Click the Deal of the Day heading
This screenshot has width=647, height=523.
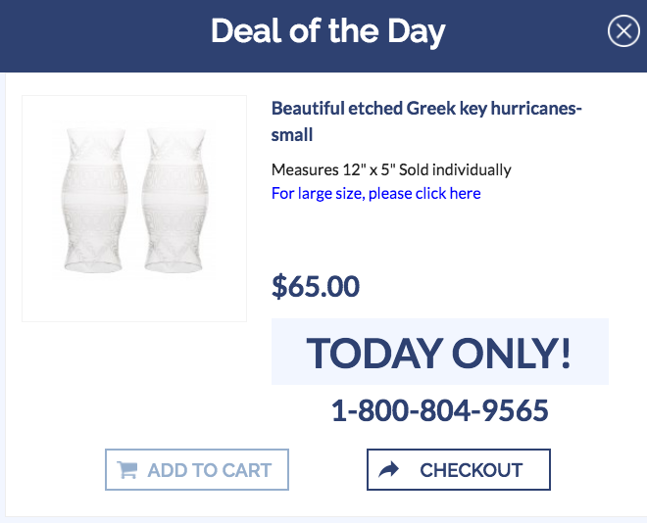(327, 32)
